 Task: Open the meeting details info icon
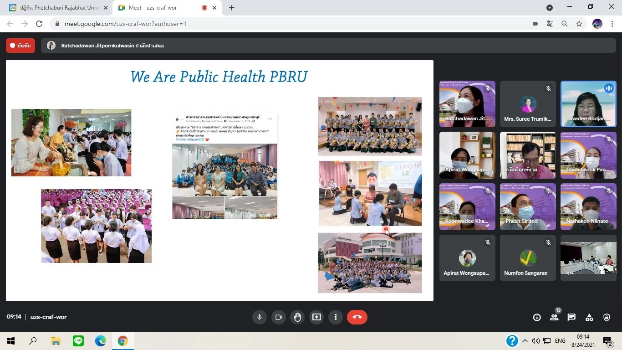click(x=537, y=318)
